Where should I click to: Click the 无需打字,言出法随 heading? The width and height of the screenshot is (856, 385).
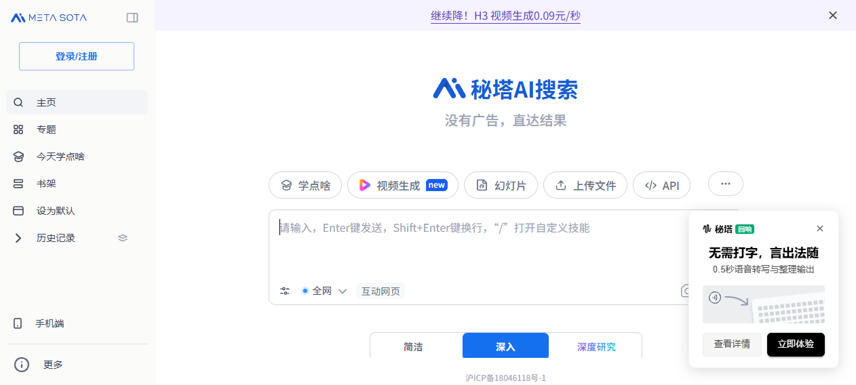pyautogui.click(x=764, y=253)
